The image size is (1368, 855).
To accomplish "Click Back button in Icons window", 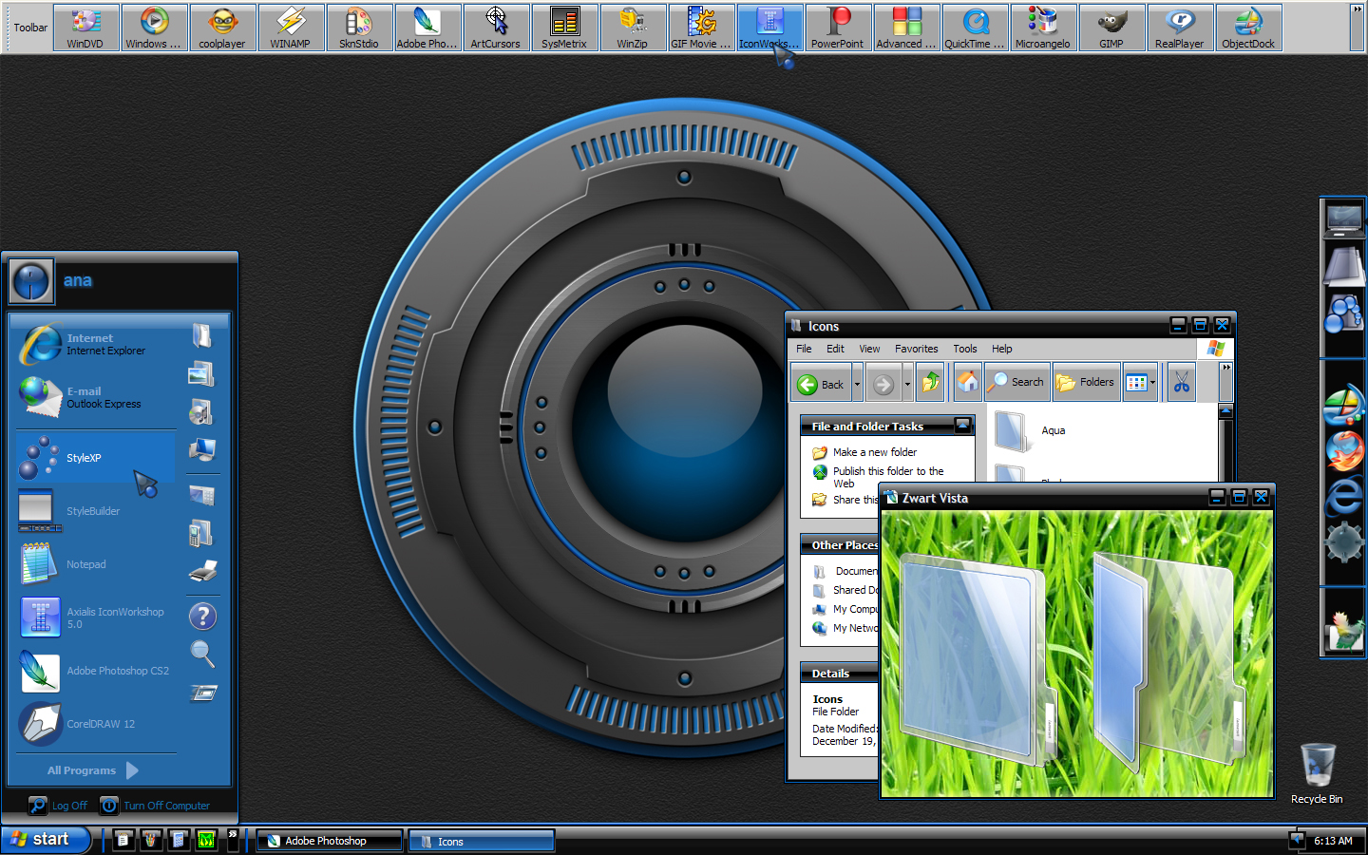I will (x=821, y=384).
